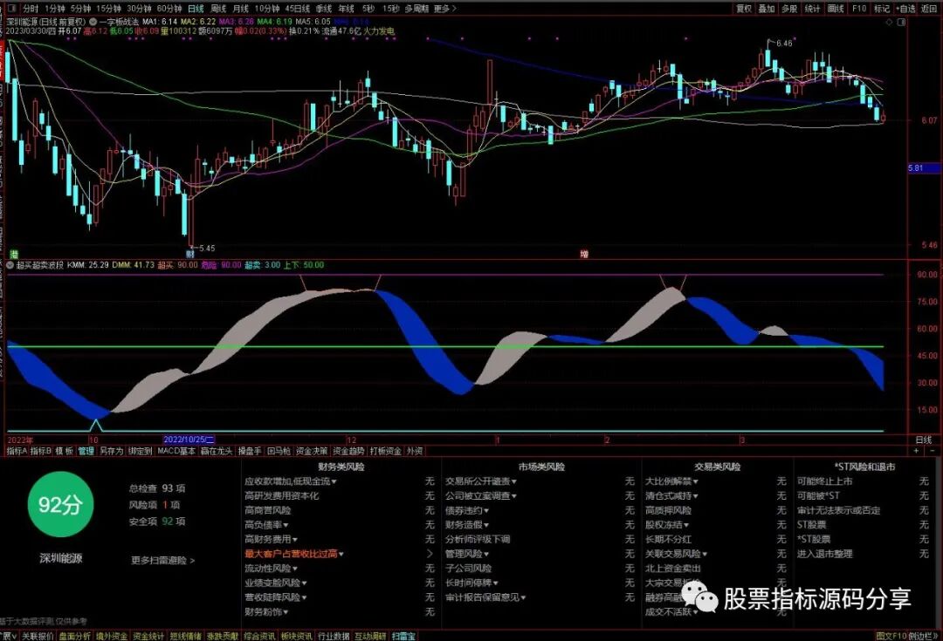Expand 更多 periods list

[x=445, y=9]
